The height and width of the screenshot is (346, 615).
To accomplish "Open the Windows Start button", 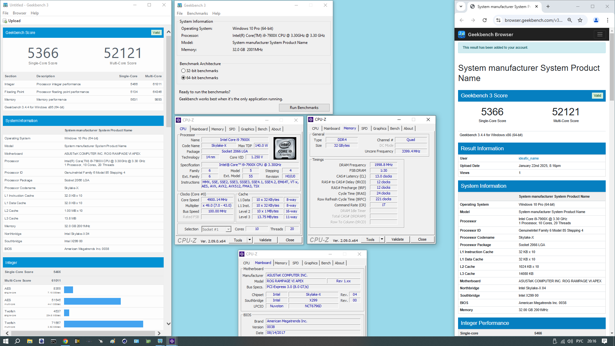I will click(x=5, y=341).
